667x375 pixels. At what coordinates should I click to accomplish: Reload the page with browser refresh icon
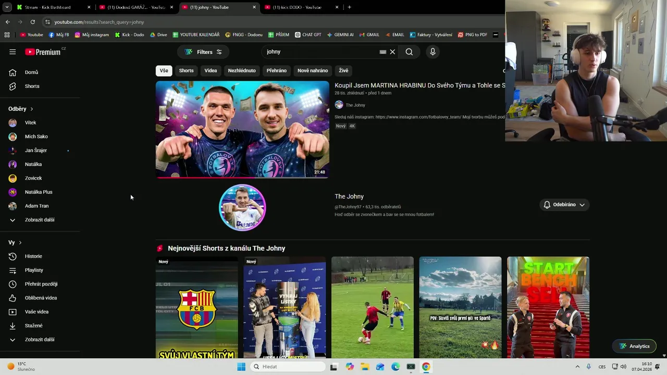pos(32,22)
